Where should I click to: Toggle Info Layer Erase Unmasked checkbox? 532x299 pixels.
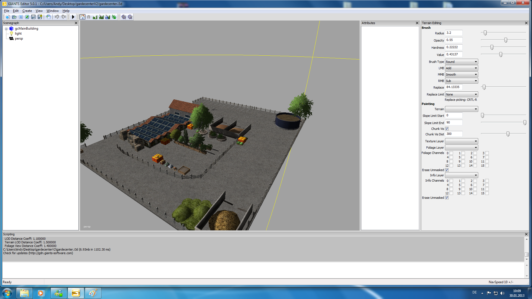point(447,198)
